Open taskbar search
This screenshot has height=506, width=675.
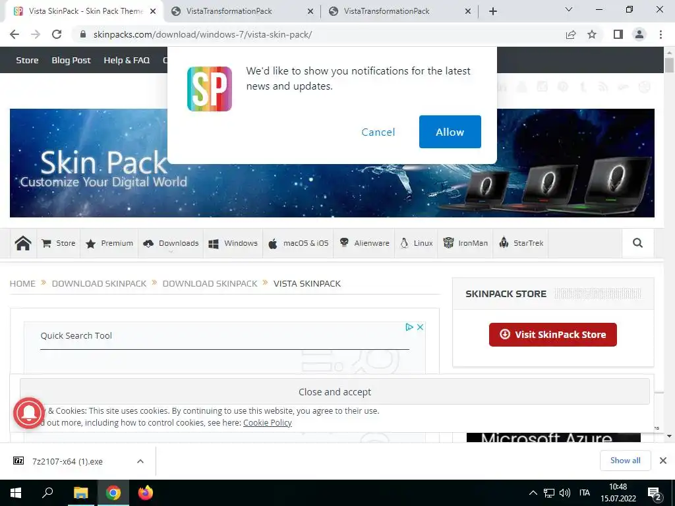pos(47,493)
